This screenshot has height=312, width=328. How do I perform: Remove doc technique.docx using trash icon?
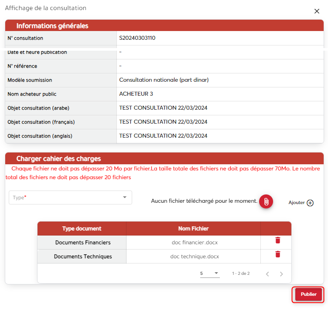[277, 254]
